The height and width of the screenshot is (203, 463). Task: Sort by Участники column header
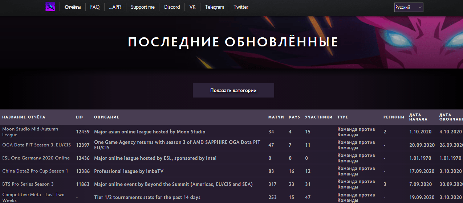pos(318,117)
